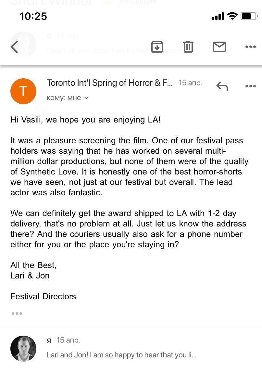Delete the email with trash icon
This screenshot has width=262, height=373.
point(188,47)
